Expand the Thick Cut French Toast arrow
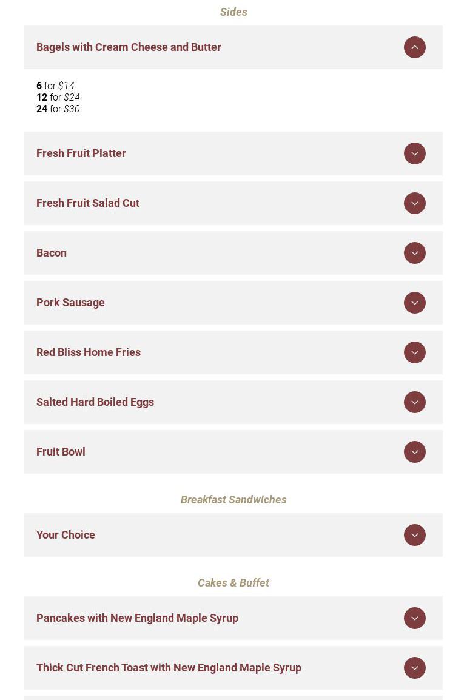The image size is (467, 700). (415, 668)
